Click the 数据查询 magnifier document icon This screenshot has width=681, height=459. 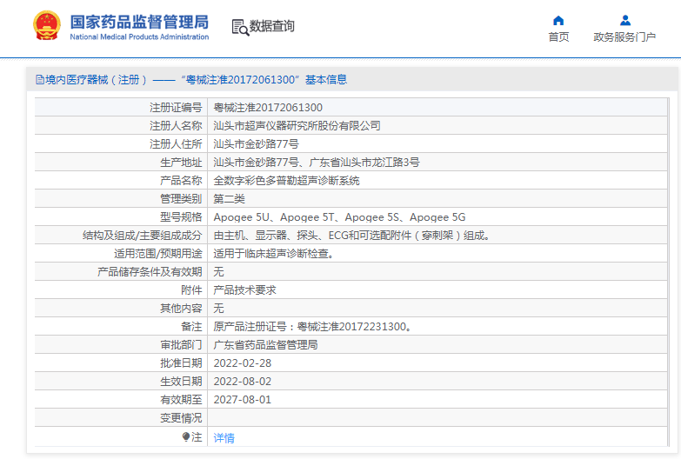click(x=239, y=27)
